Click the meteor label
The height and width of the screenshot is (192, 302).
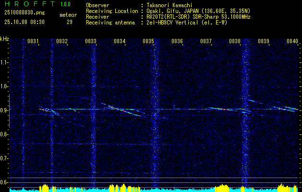(68, 15)
